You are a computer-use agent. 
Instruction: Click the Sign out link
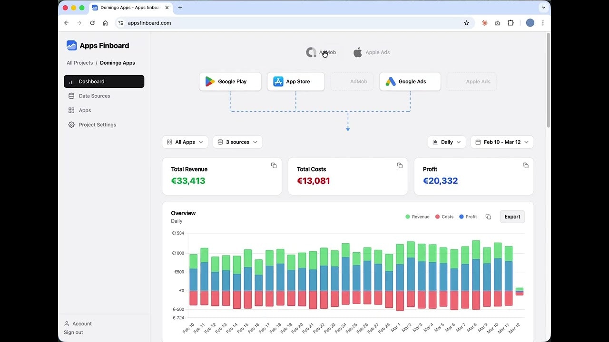tap(73, 332)
